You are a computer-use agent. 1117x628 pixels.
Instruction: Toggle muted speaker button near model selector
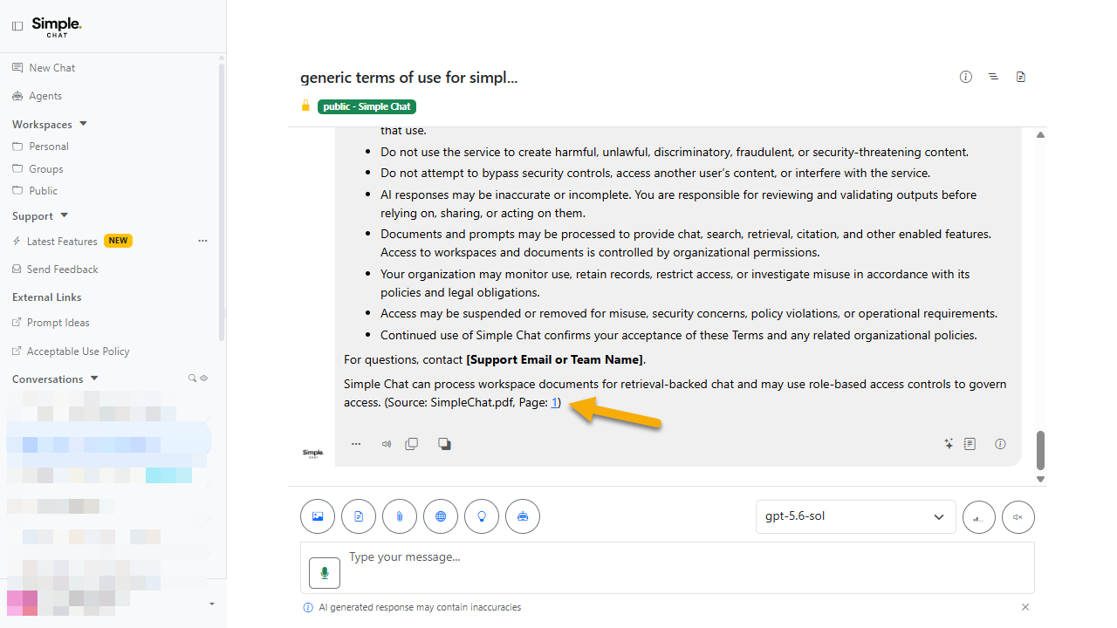tap(1018, 517)
